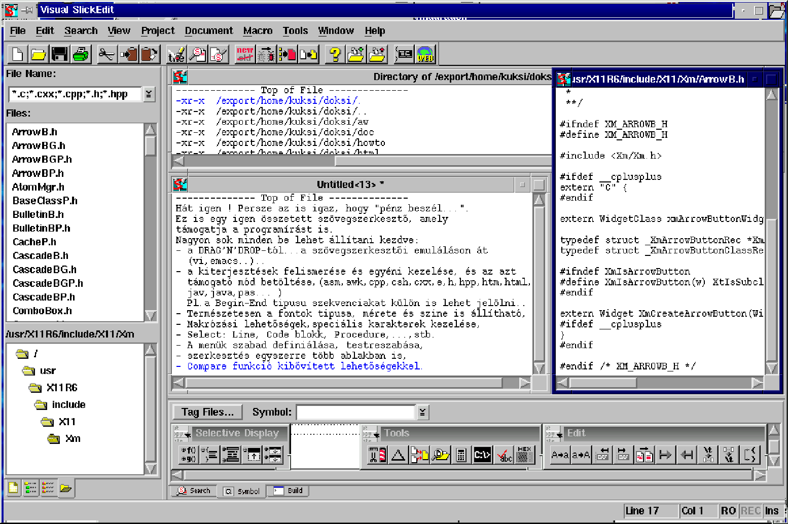Switch to the Build output tab
The width and height of the screenshot is (788, 524).
pyautogui.click(x=288, y=491)
